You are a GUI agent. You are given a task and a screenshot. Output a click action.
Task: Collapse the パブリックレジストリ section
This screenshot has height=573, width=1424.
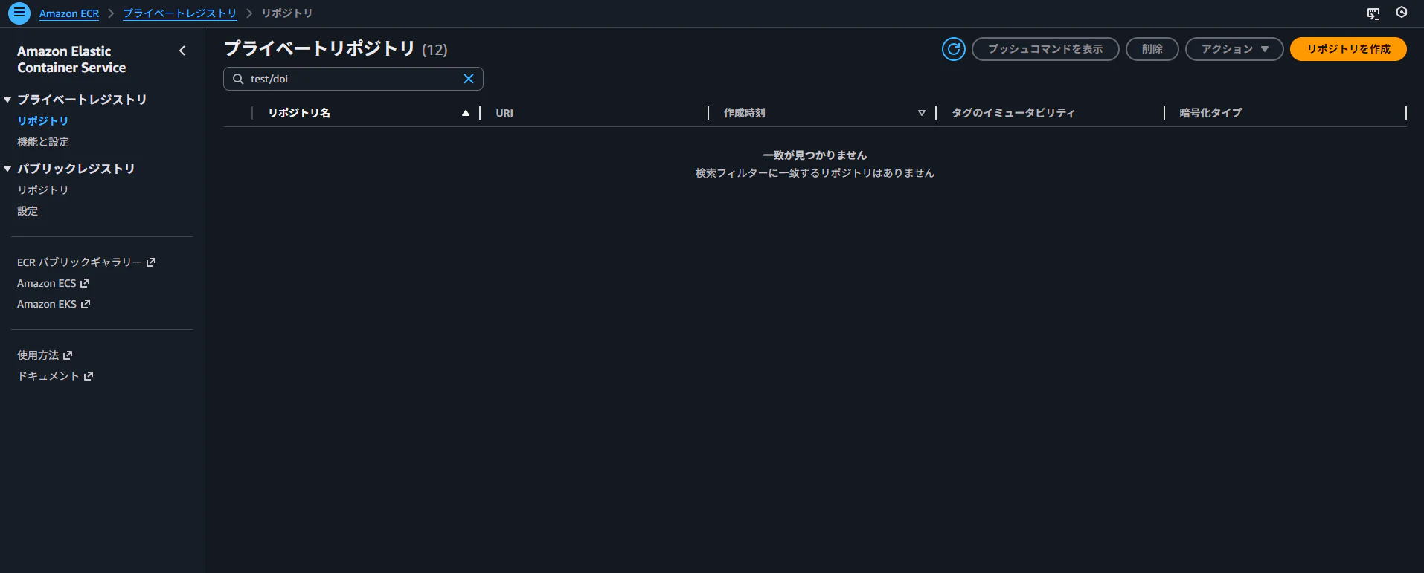coord(7,169)
